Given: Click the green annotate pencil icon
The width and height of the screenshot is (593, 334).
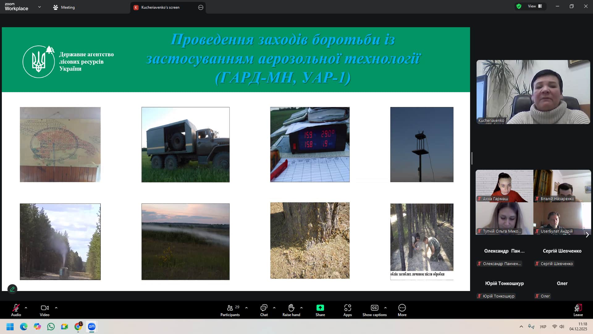Looking at the screenshot, I should click(12, 289).
